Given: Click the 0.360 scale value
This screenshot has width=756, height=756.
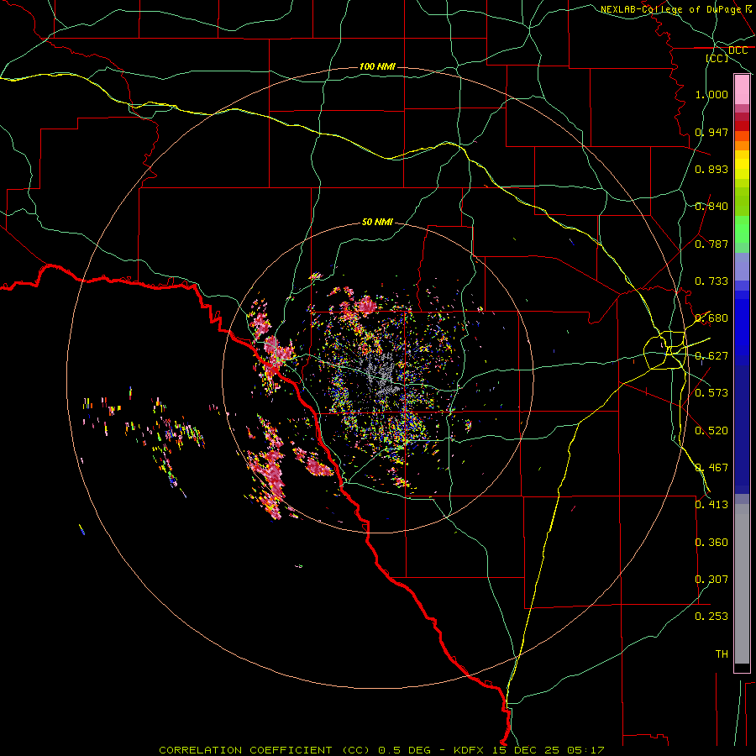Looking at the screenshot, I should pos(711,543).
